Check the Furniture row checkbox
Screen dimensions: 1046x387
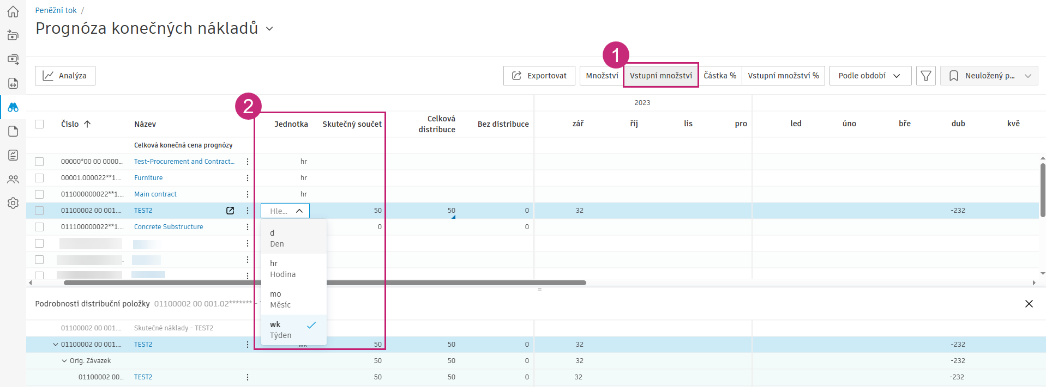pyautogui.click(x=39, y=178)
